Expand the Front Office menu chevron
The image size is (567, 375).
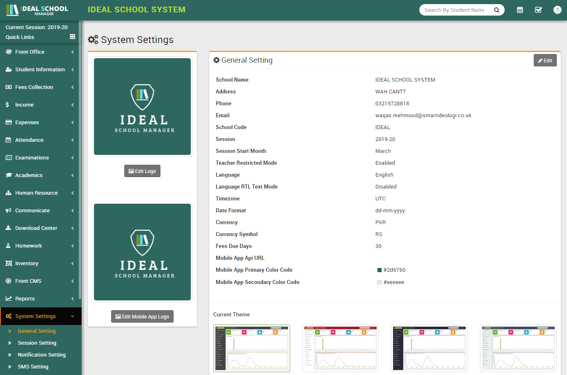click(73, 52)
